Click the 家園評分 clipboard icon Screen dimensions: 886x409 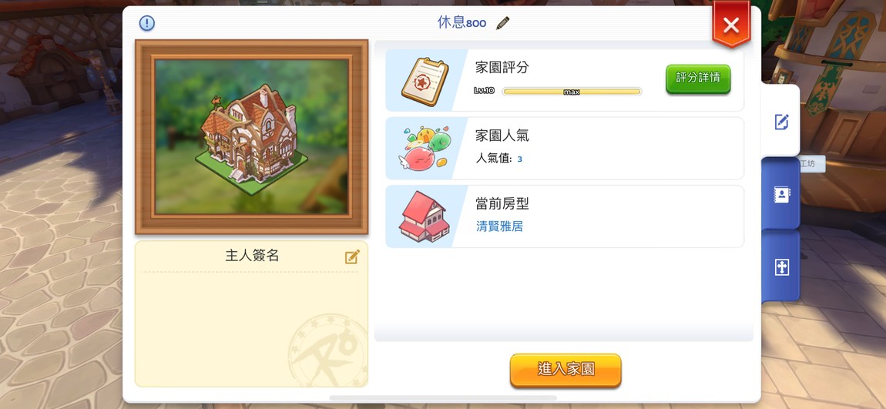[x=425, y=82]
